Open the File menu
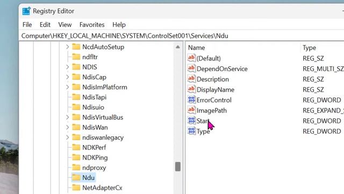This screenshot has width=344, height=194. click(27, 25)
